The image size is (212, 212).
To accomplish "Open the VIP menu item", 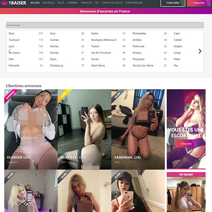I will [x=97, y=3].
